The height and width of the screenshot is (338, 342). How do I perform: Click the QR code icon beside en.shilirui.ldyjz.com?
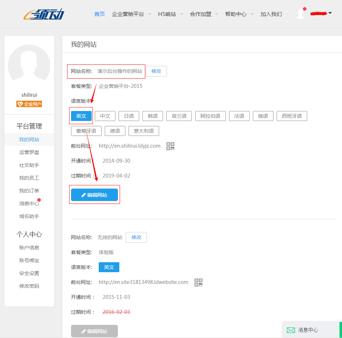coord(170,146)
